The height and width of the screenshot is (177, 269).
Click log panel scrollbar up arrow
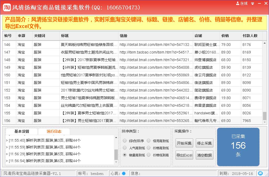[x=116, y=137]
